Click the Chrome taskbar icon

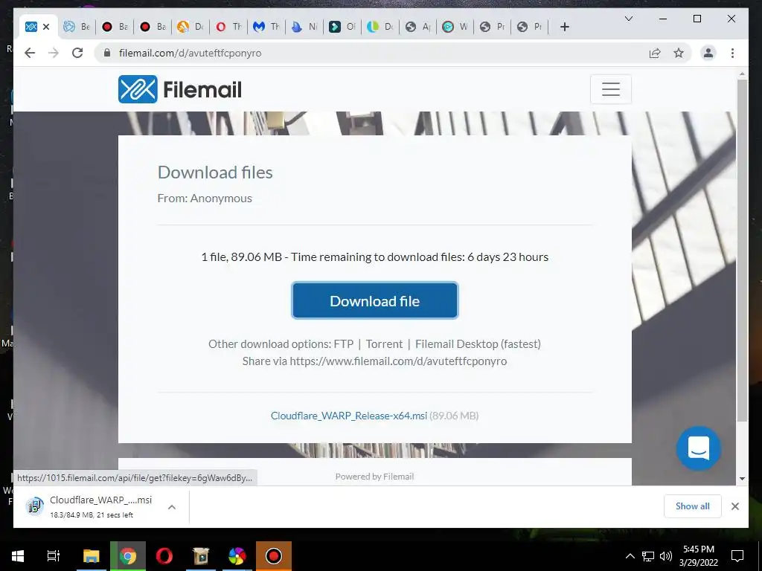[x=128, y=556]
